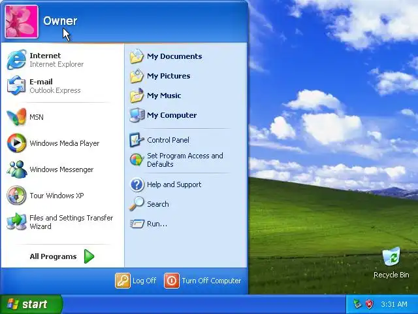Click the MSN butterfly icon
This screenshot has height=314, width=418.
16,117
